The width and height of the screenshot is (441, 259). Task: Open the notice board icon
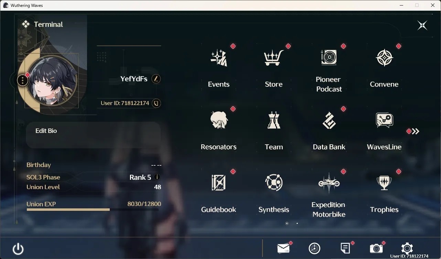pos(345,248)
